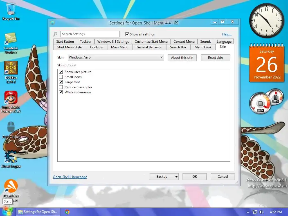Expand the Backup button dropdown arrow
The width and height of the screenshot is (288, 216).
coord(176,177)
